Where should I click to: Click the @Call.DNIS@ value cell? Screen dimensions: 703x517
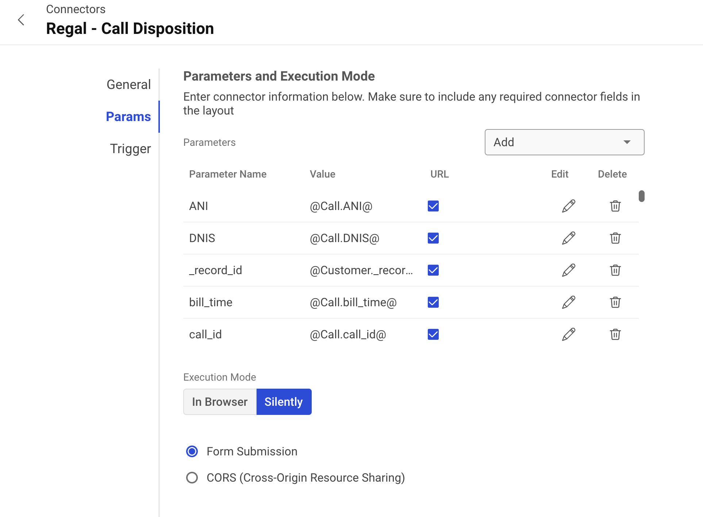point(344,238)
